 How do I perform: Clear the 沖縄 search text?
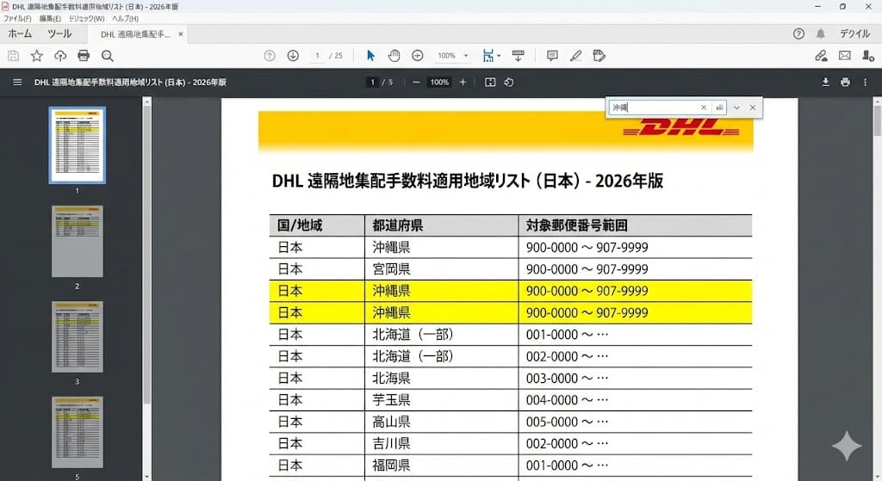click(x=703, y=108)
